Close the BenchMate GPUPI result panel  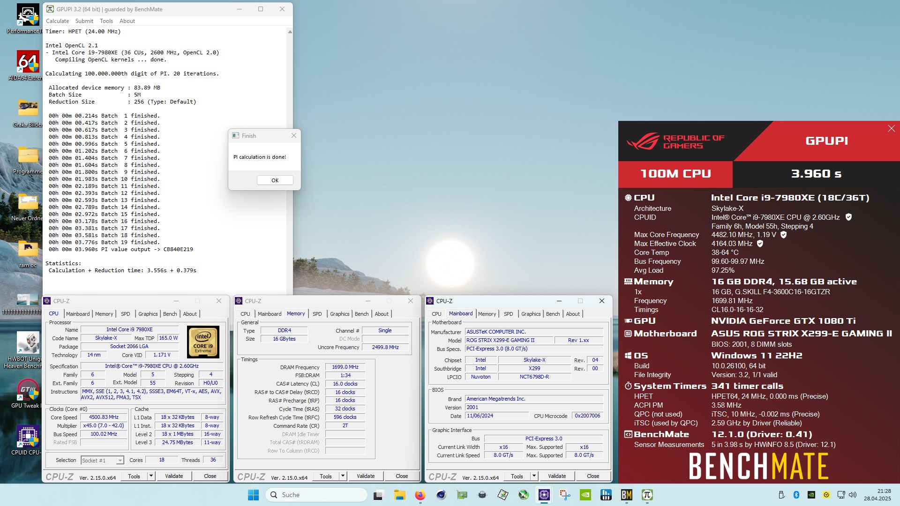[x=891, y=128]
